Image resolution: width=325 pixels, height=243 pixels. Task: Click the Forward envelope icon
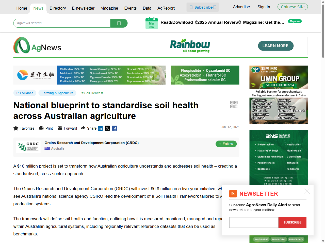click(60, 128)
